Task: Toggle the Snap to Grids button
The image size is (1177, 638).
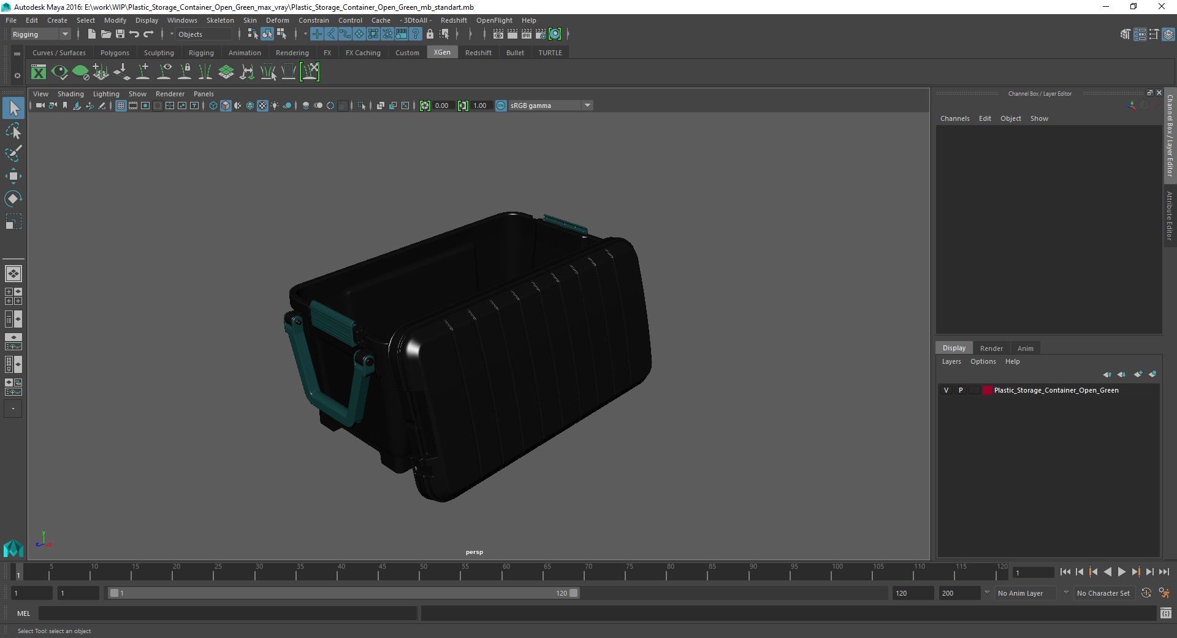Action: tap(316, 34)
